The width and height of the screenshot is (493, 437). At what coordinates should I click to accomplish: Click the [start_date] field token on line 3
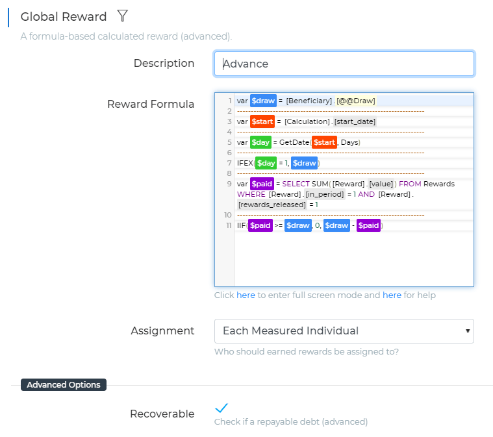(355, 121)
